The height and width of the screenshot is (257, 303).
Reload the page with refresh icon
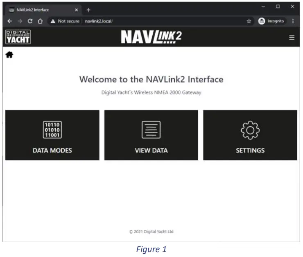(30, 21)
